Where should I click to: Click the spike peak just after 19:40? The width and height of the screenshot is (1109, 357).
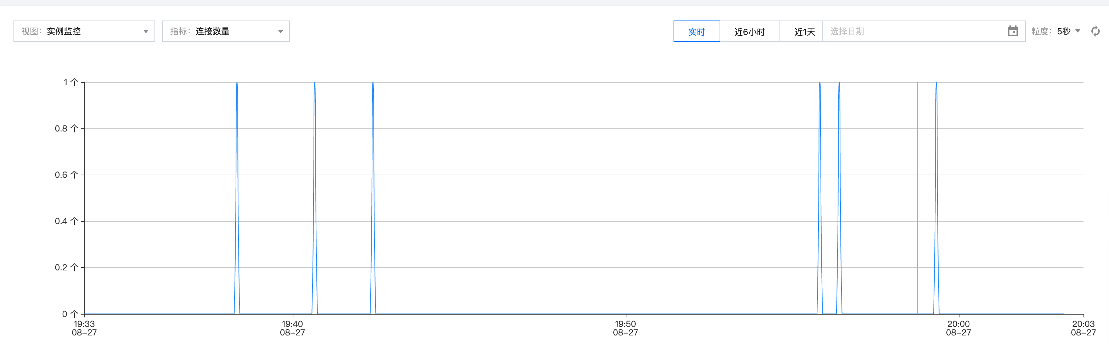(315, 83)
